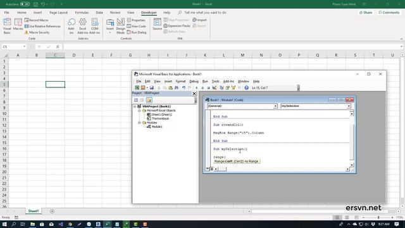Viewport: 405px width, 228px height.
Task: Click Record Macro in Code group
Action: 37,20
